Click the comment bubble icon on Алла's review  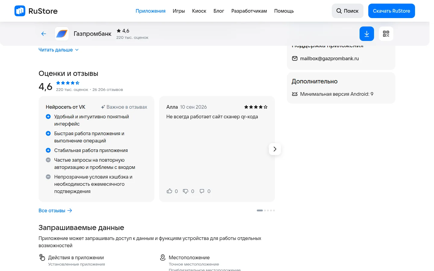[x=202, y=191]
